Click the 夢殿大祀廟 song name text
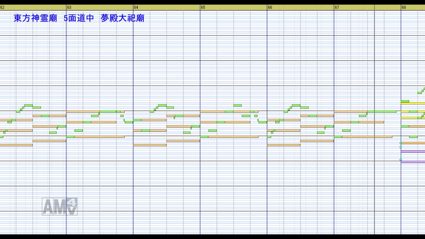Viewport: 425px width, 239px height. pyautogui.click(x=123, y=18)
